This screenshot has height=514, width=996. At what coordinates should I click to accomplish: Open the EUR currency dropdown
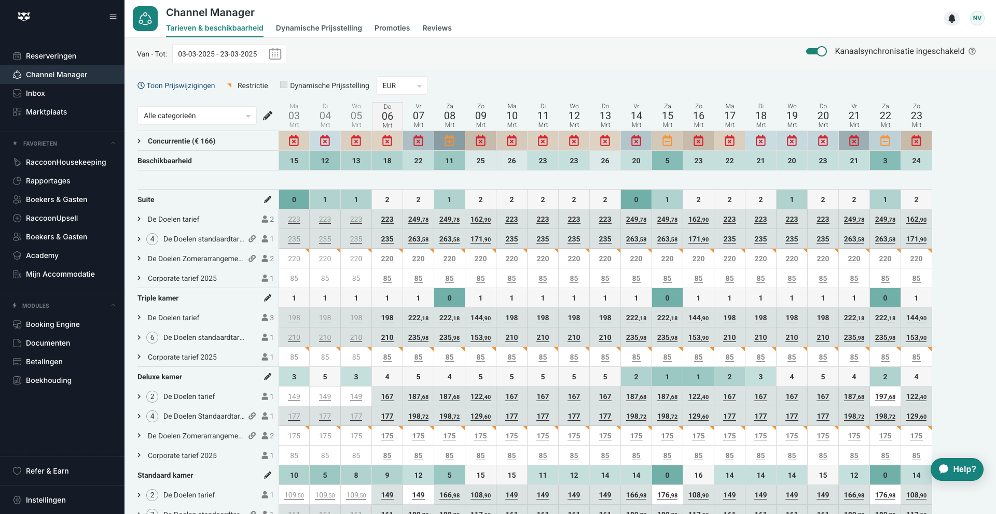pos(402,85)
